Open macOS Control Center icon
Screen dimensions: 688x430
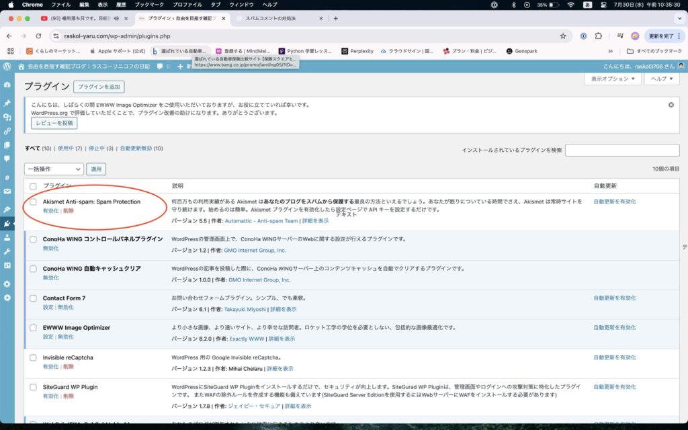604,5
